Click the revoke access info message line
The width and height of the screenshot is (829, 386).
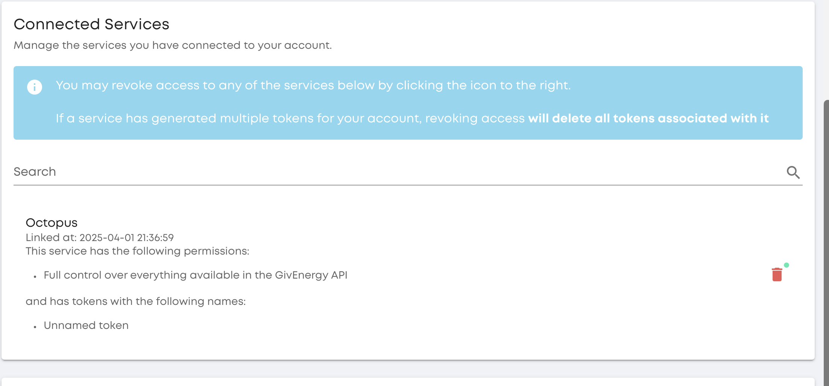click(x=313, y=86)
